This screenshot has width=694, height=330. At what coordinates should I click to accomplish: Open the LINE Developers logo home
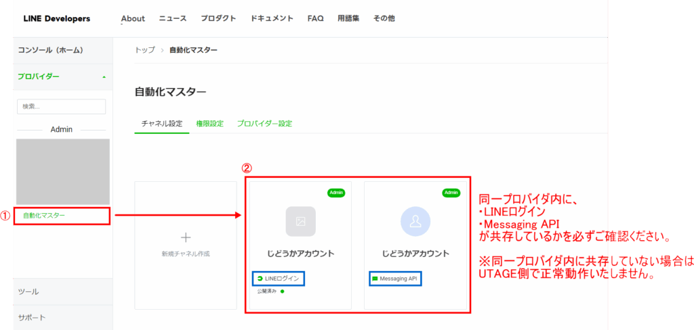click(x=57, y=18)
